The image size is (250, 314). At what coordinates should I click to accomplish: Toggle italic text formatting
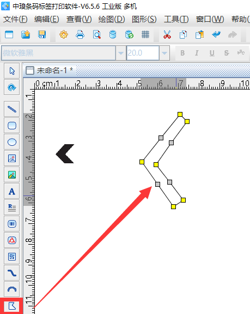click(x=197, y=53)
